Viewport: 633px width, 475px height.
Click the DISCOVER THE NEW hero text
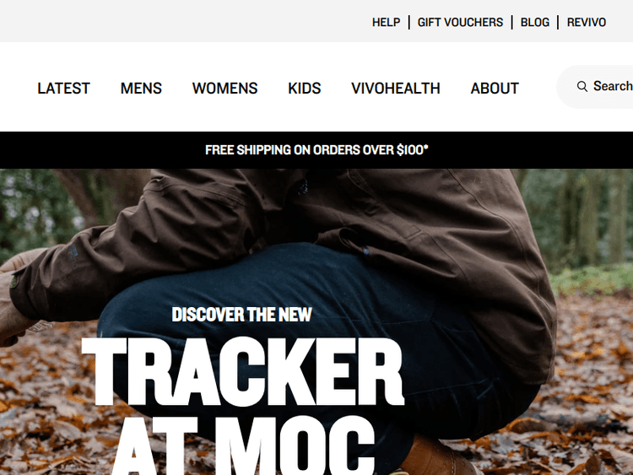coord(242,315)
